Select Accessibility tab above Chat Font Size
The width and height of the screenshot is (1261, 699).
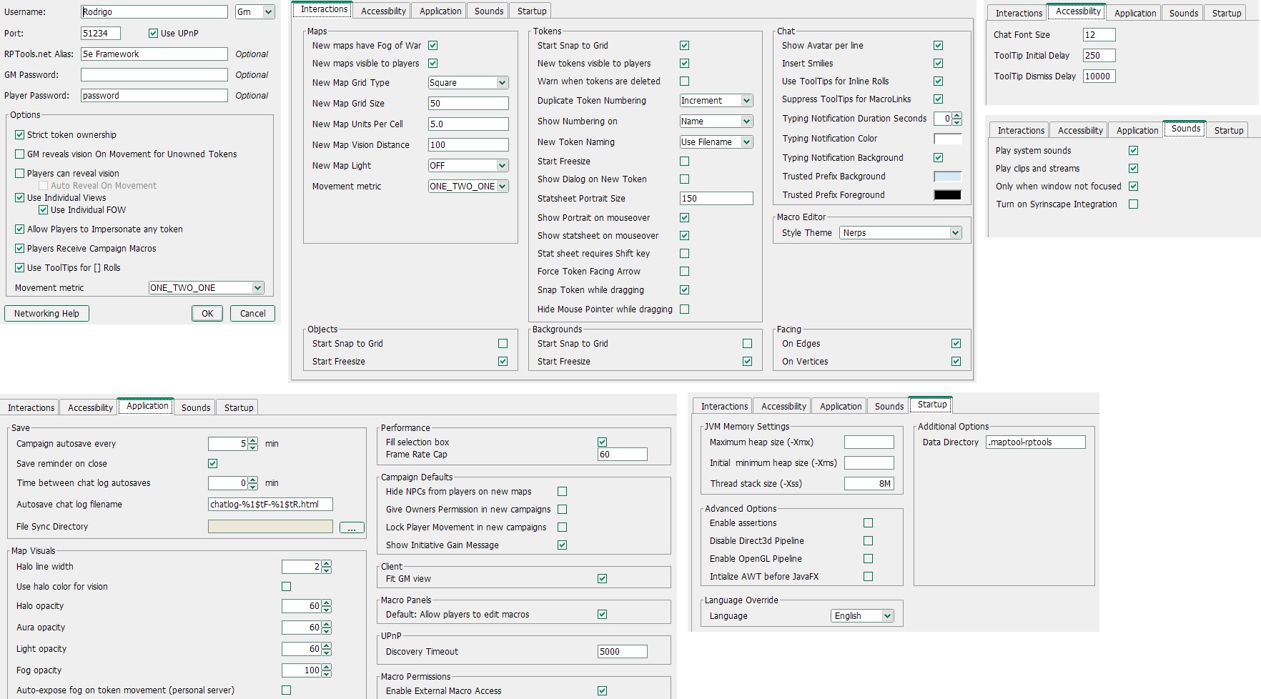pos(1078,11)
